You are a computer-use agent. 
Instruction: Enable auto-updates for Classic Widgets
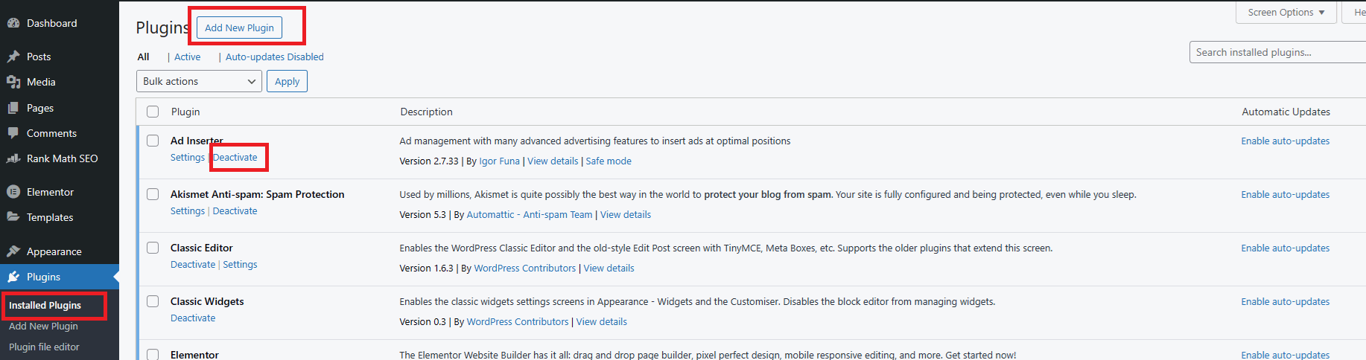coord(1285,301)
